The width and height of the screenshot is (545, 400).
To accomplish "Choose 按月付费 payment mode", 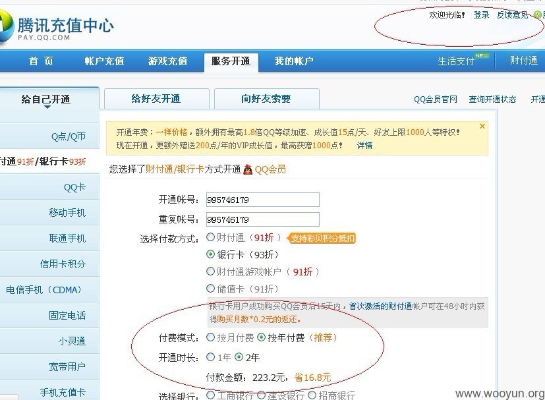I will (x=210, y=337).
